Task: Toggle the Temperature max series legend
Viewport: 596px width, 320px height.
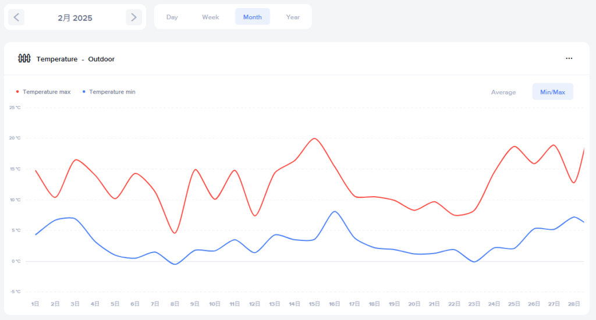Action: pyautogui.click(x=47, y=92)
